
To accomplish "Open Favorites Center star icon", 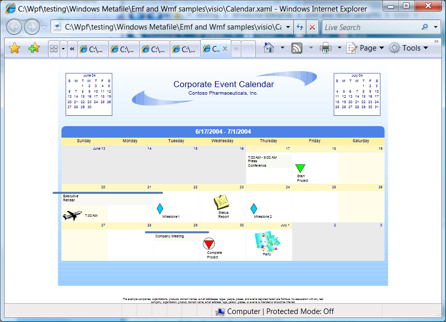I will click(x=15, y=48).
